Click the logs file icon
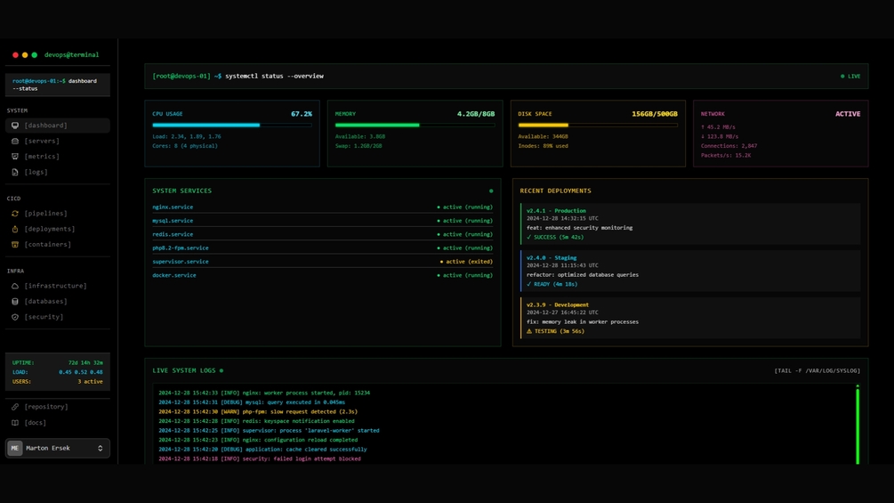Viewport: 894px width, 503px height. click(x=15, y=172)
